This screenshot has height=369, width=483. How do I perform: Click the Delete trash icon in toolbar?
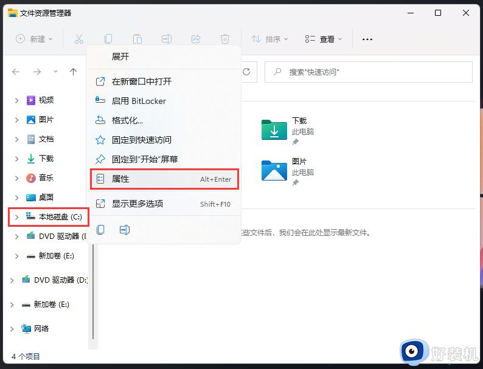(x=225, y=39)
